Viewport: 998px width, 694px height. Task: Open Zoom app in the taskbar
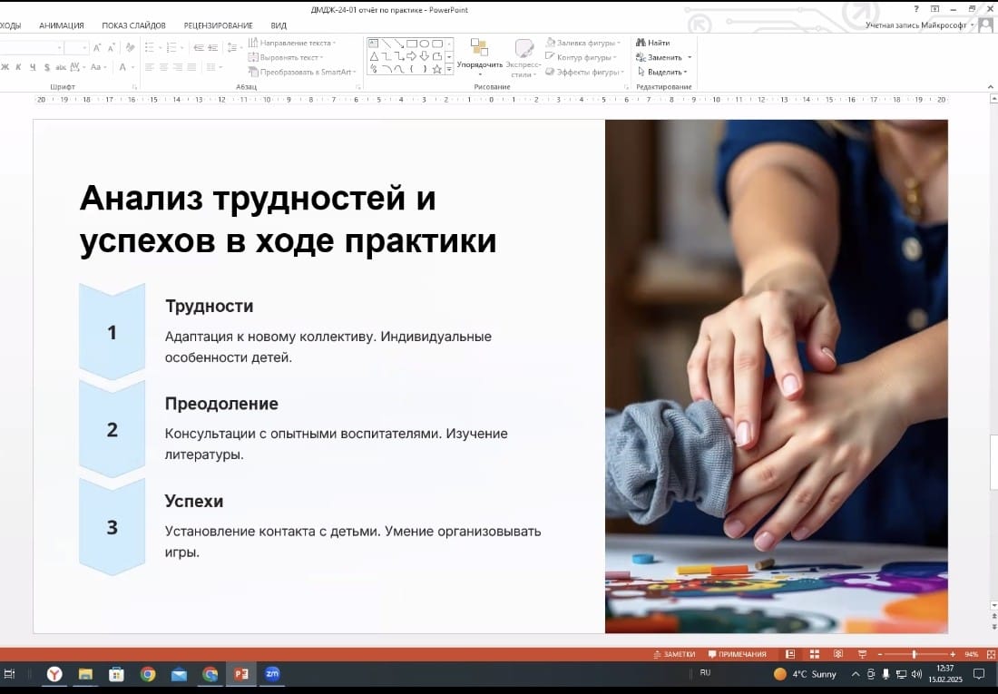(x=271, y=674)
